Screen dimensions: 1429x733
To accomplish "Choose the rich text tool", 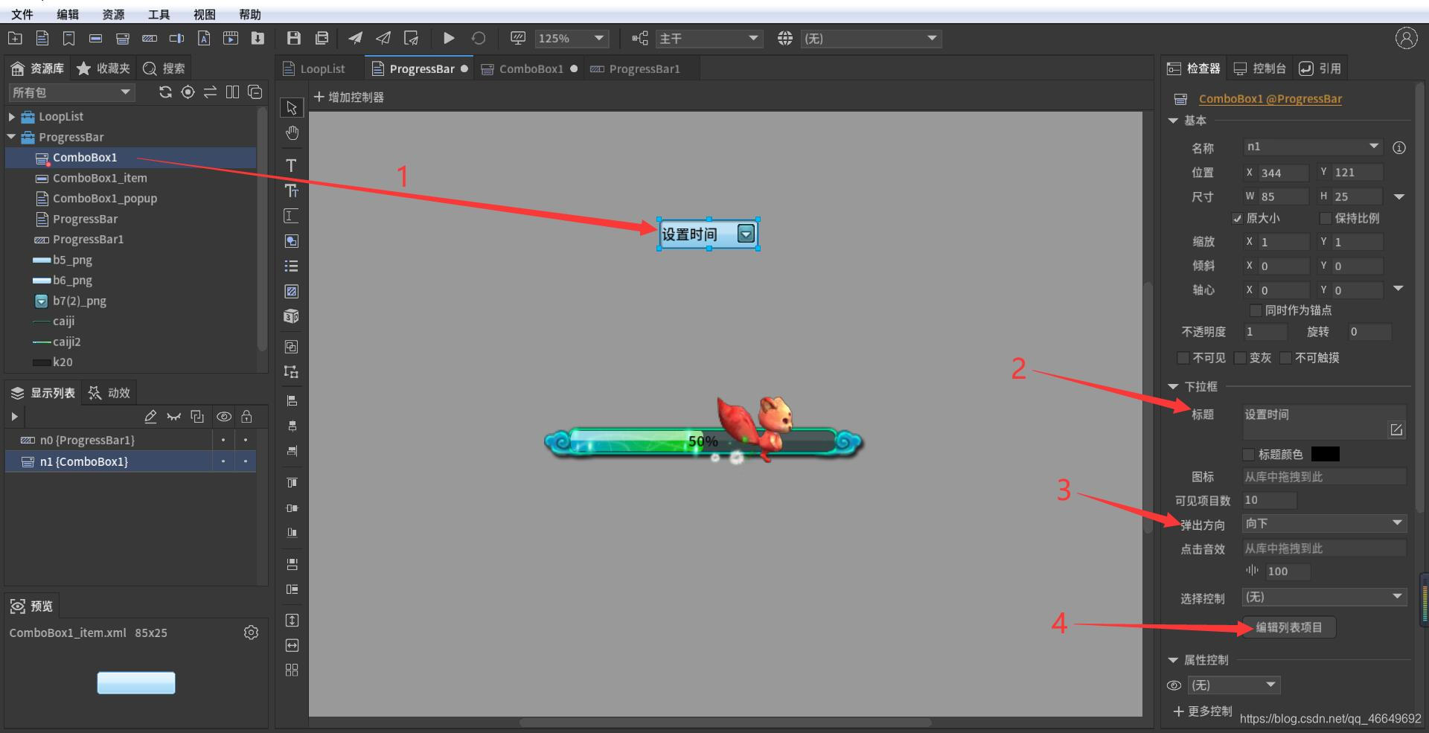I will tap(292, 191).
